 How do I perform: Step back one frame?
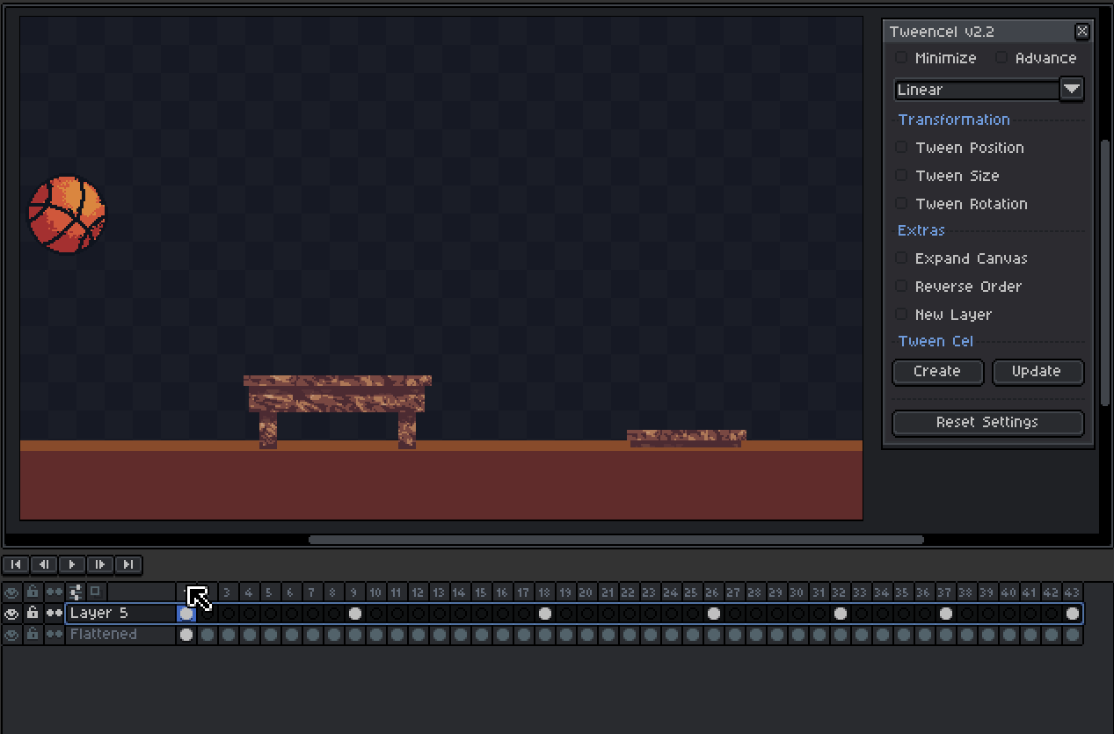click(43, 564)
